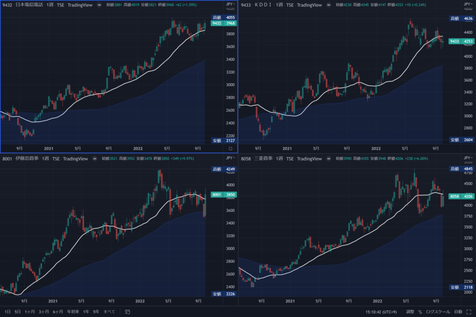476x317 pixels.
Task: Click 2021 on the 8058 chart time axis
Action: (290, 301)
